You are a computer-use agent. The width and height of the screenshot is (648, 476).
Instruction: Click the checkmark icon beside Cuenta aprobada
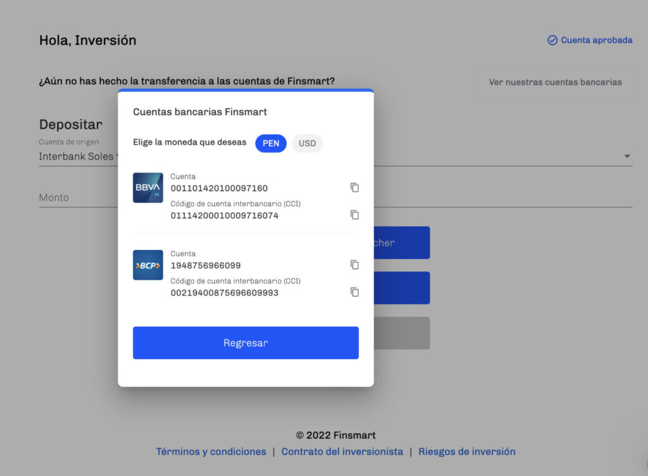coord(552,40)
